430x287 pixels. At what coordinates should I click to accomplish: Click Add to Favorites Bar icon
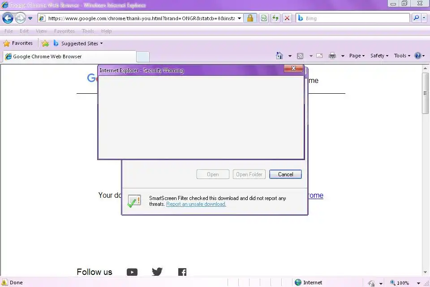pyautogui.click(x=45, y=43)
